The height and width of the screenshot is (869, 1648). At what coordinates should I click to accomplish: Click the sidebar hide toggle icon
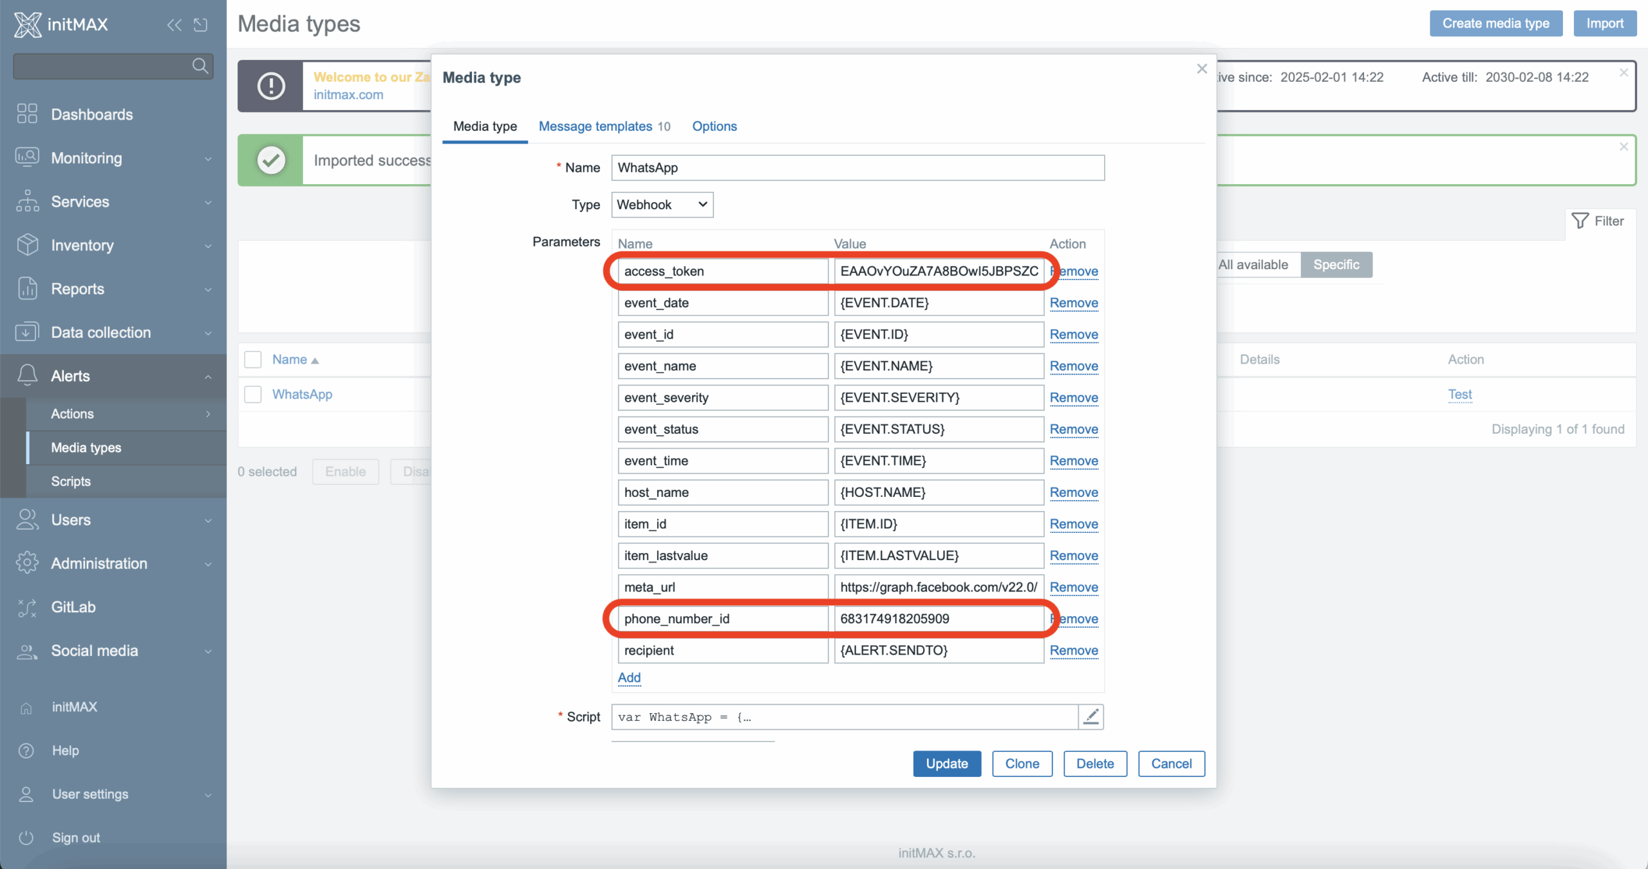(201, 24)
